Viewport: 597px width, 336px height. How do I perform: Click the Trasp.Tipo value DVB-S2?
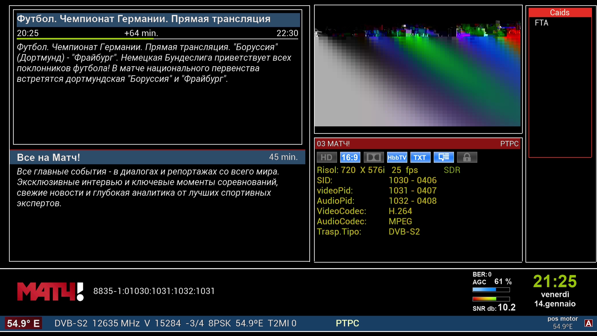404,232
